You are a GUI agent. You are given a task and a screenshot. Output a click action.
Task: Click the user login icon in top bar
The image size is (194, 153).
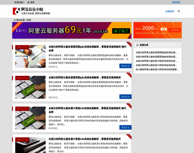click(28, 2)
